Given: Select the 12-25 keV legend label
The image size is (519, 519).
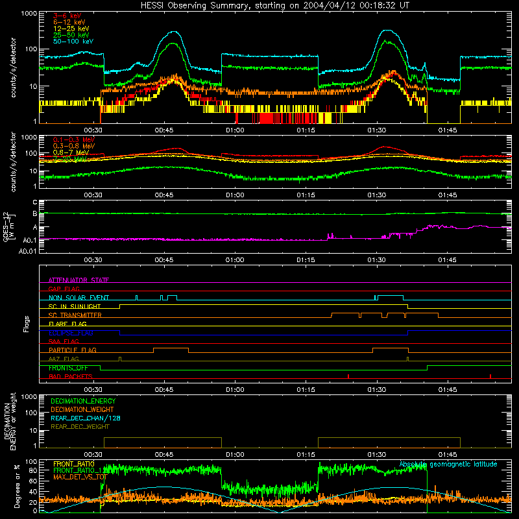Looking at the screenshot, I should point(71,29).
